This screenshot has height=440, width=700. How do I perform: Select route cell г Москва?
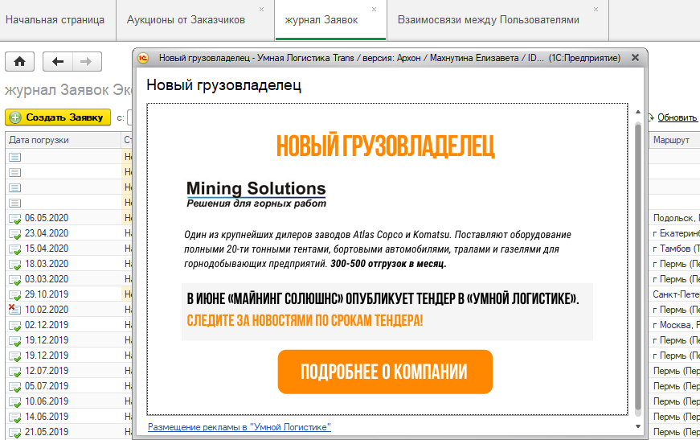[x=676, y=325]
